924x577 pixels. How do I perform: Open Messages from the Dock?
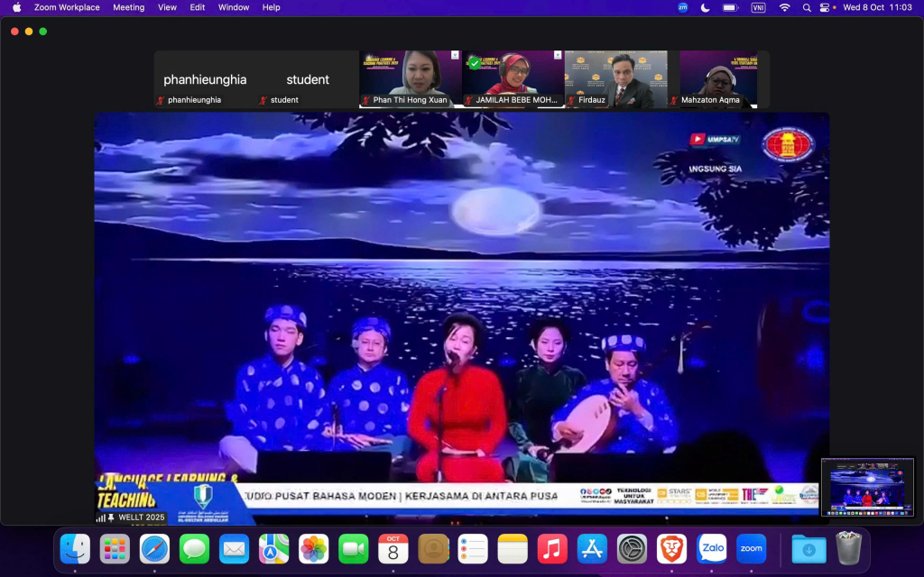(x=195, y=549)
